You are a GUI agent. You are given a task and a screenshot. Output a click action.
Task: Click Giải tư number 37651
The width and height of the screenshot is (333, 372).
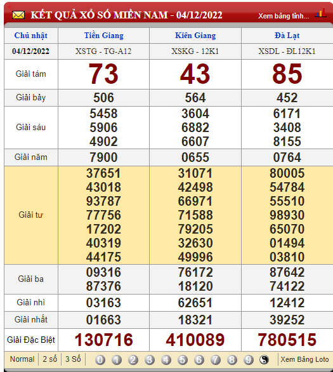click(103, 173)
